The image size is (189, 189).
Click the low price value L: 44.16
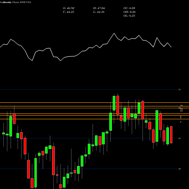coord(99,12)
